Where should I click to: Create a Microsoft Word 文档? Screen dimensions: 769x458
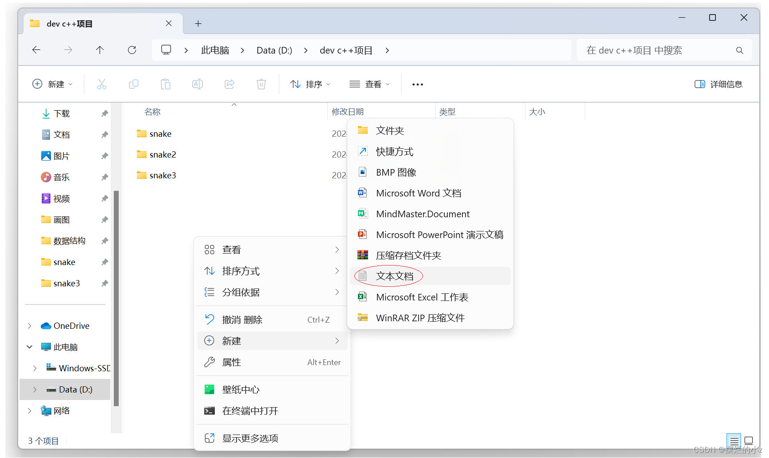point(430,193)
